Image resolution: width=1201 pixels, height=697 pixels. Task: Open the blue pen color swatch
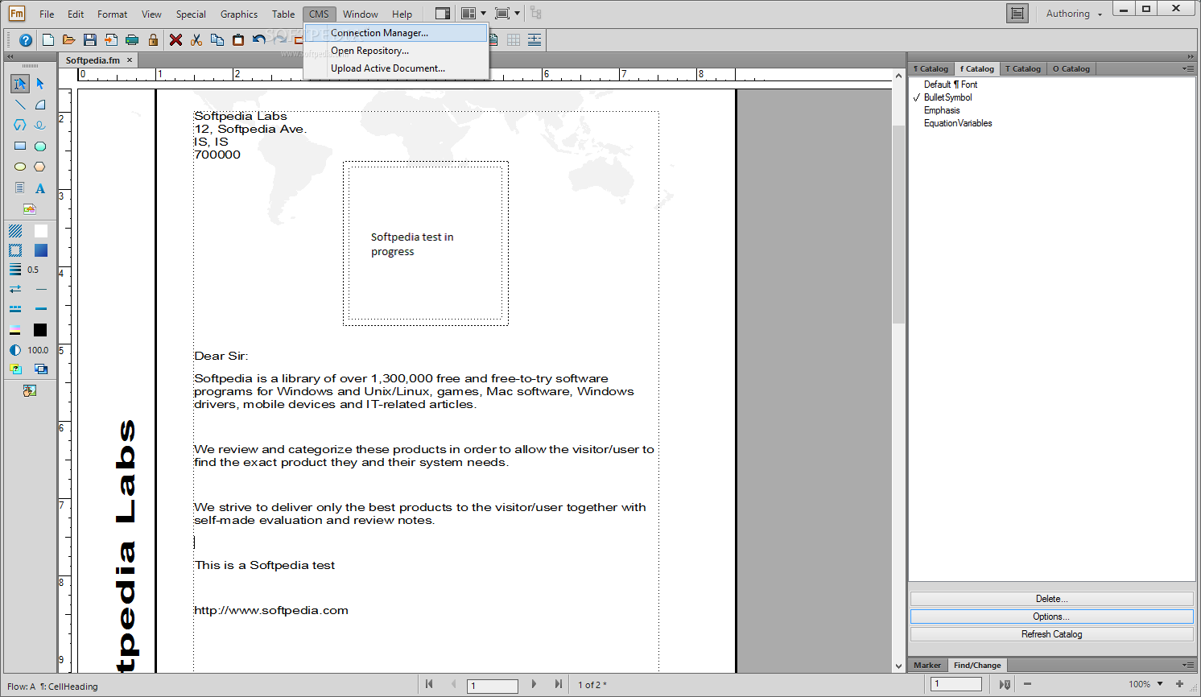[41, 250]
